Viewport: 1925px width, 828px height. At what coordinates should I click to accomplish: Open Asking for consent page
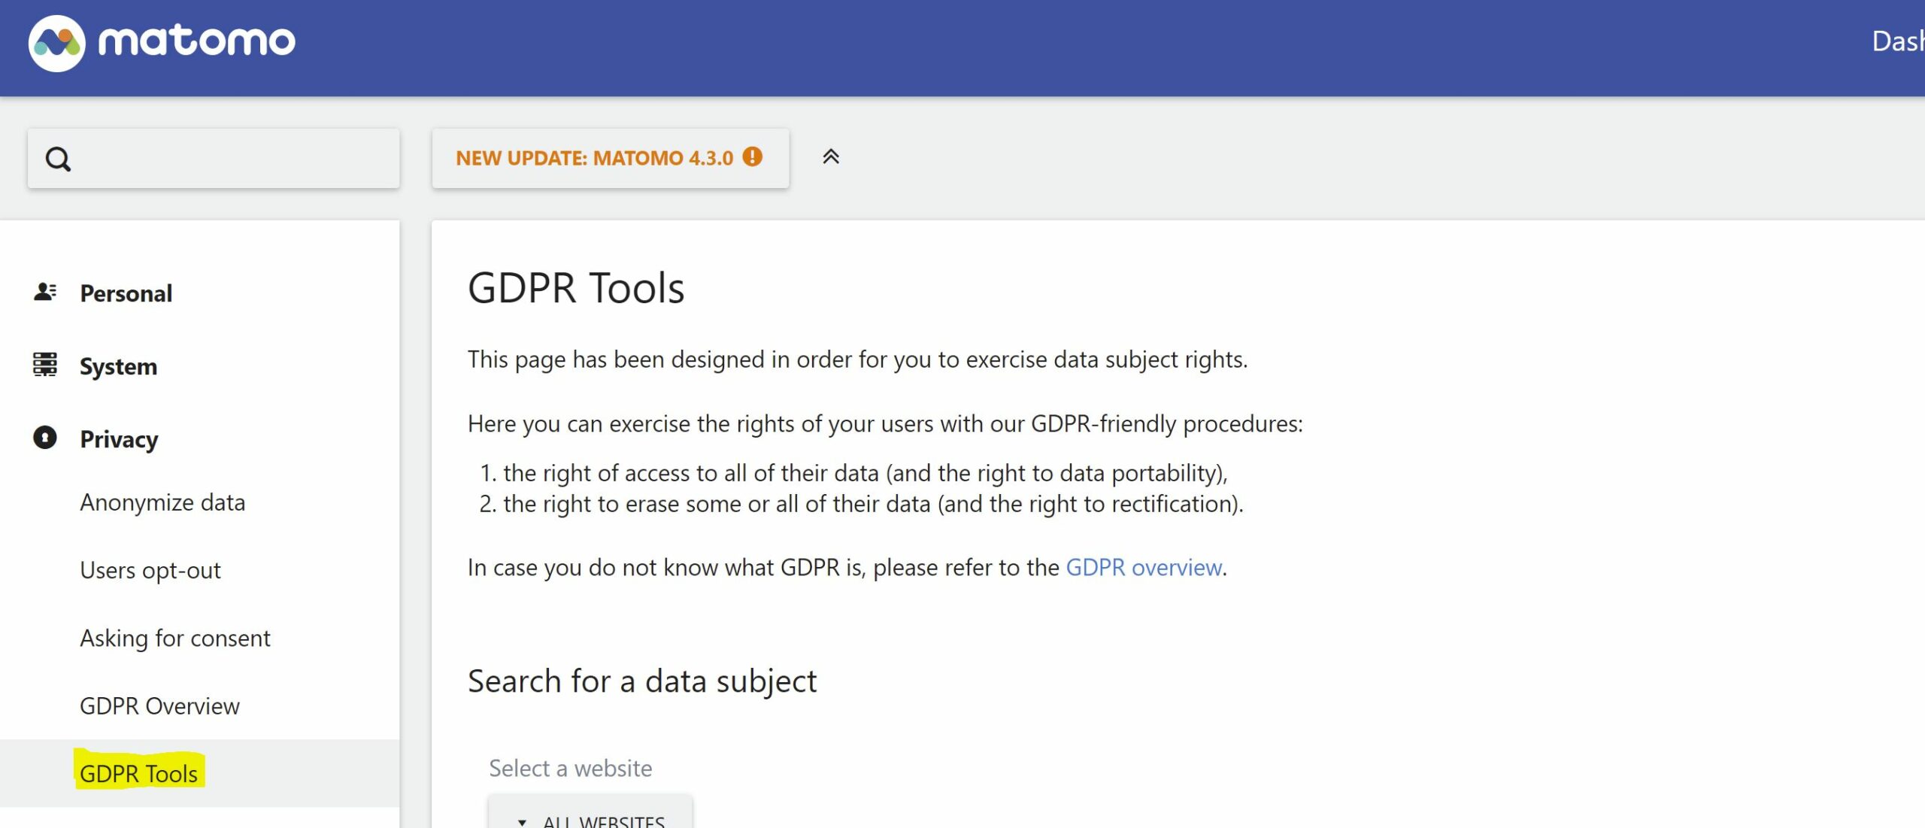click(174, 638)
